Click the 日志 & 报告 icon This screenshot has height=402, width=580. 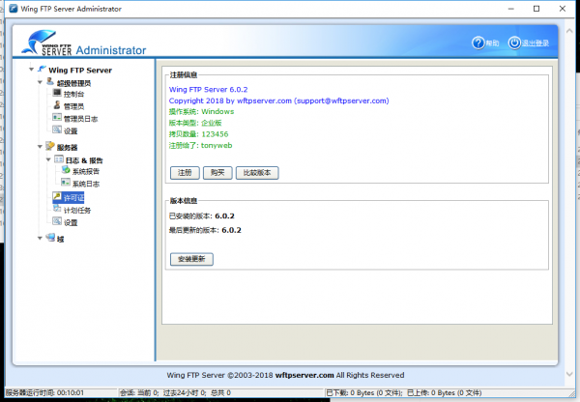point(59,159)
